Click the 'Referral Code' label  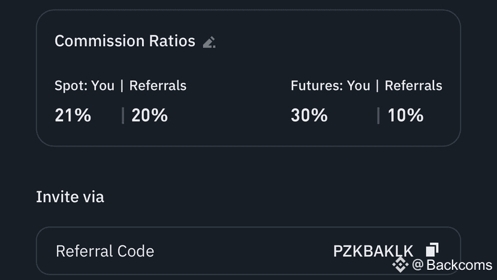tap(104, 251)
